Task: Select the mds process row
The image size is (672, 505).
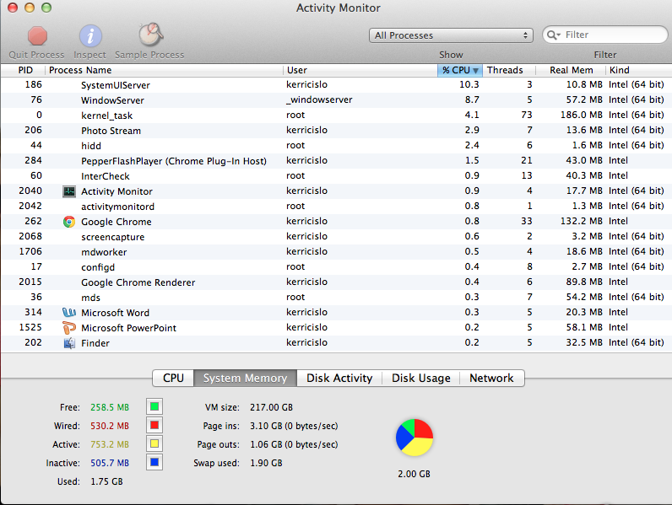Action: pyautogui.click(x=336, y=298)
